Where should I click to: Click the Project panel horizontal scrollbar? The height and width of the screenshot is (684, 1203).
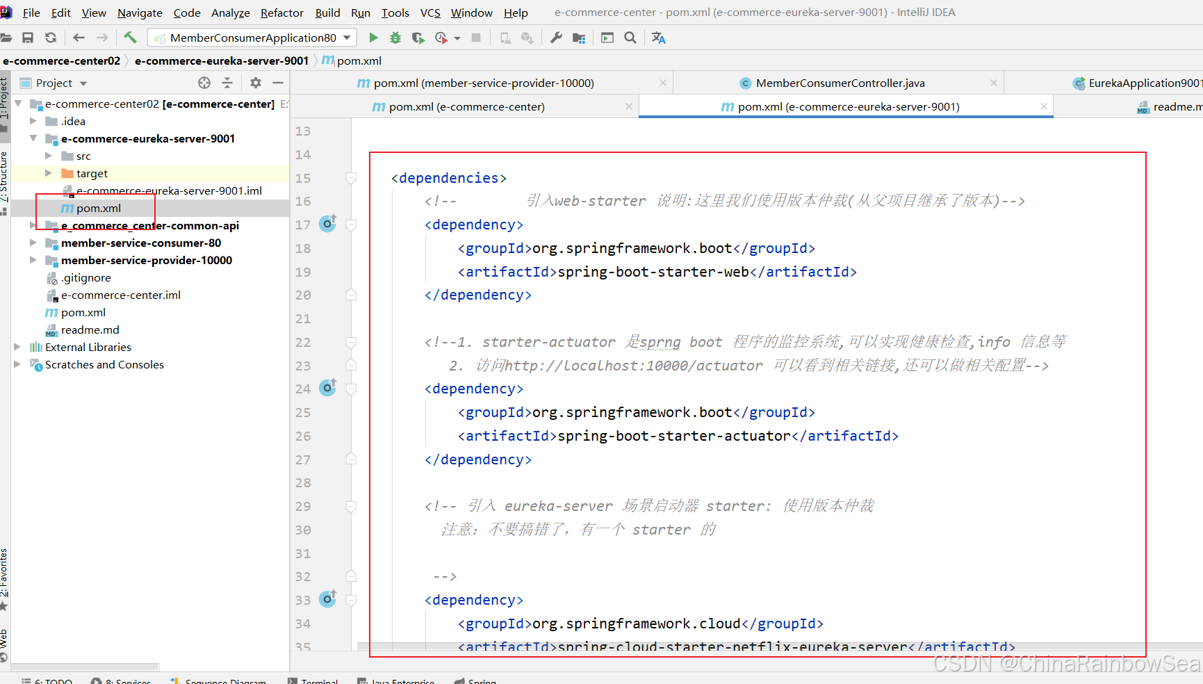tap(85, 667)
